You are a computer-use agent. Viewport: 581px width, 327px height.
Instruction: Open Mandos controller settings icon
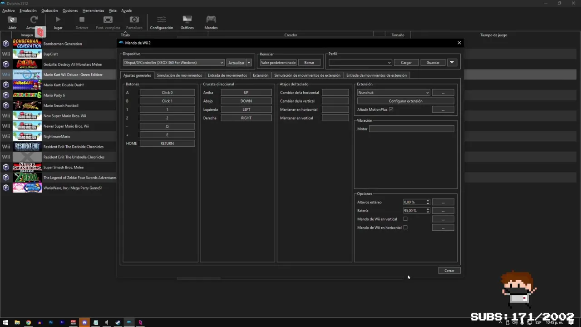point(211,20)
